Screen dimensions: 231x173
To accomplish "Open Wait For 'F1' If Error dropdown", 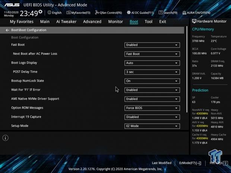I will click(152, 90).
